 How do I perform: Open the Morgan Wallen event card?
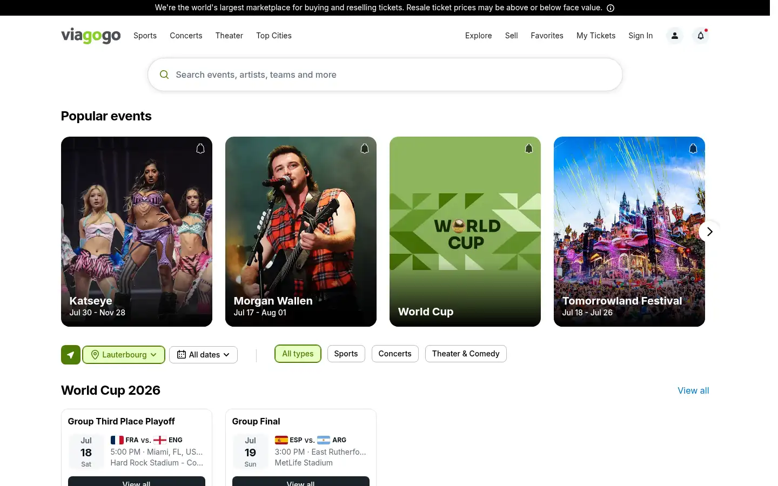pyautogui.click(x=301, y=232)
